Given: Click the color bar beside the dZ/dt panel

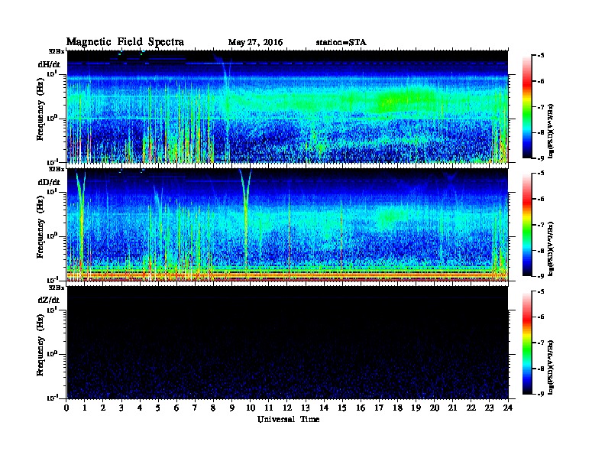Looking at the screenshot, I should (x=527, y=343).
